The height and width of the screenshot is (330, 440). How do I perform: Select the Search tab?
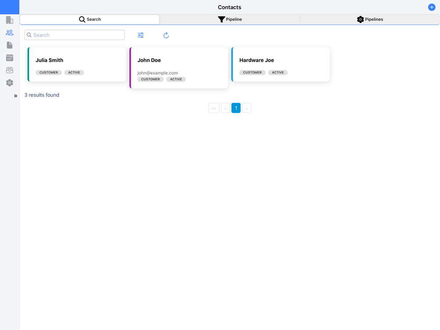tap(90, 19)
